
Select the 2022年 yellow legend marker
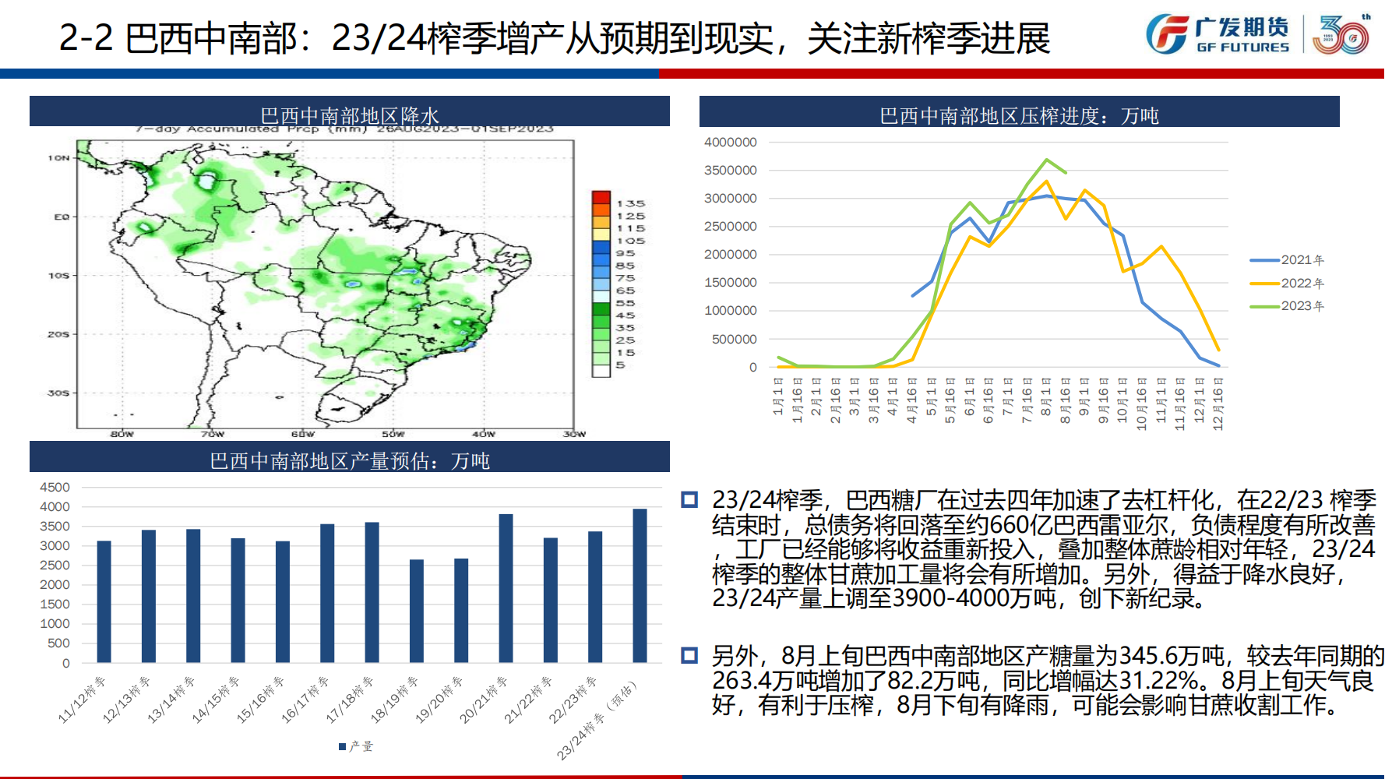point(1264,284)
